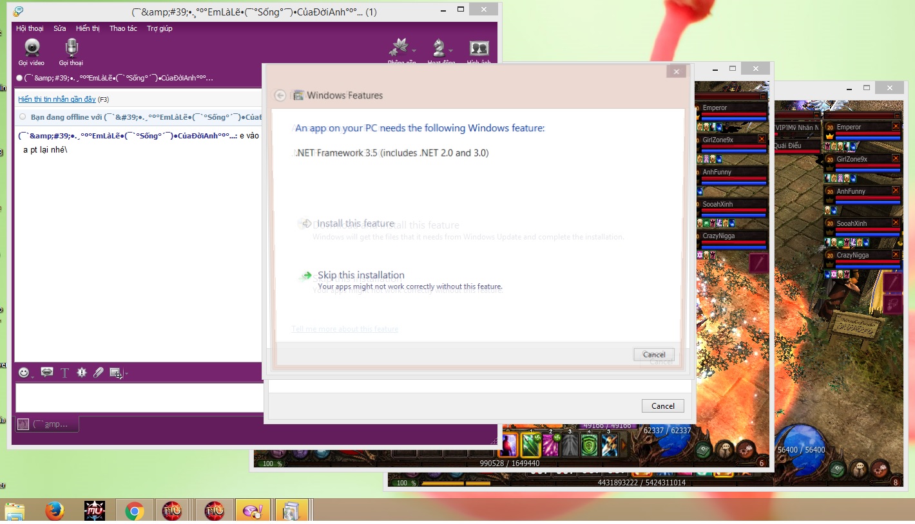Click the .NET Framework 3.5 feature text

(391, 153)
